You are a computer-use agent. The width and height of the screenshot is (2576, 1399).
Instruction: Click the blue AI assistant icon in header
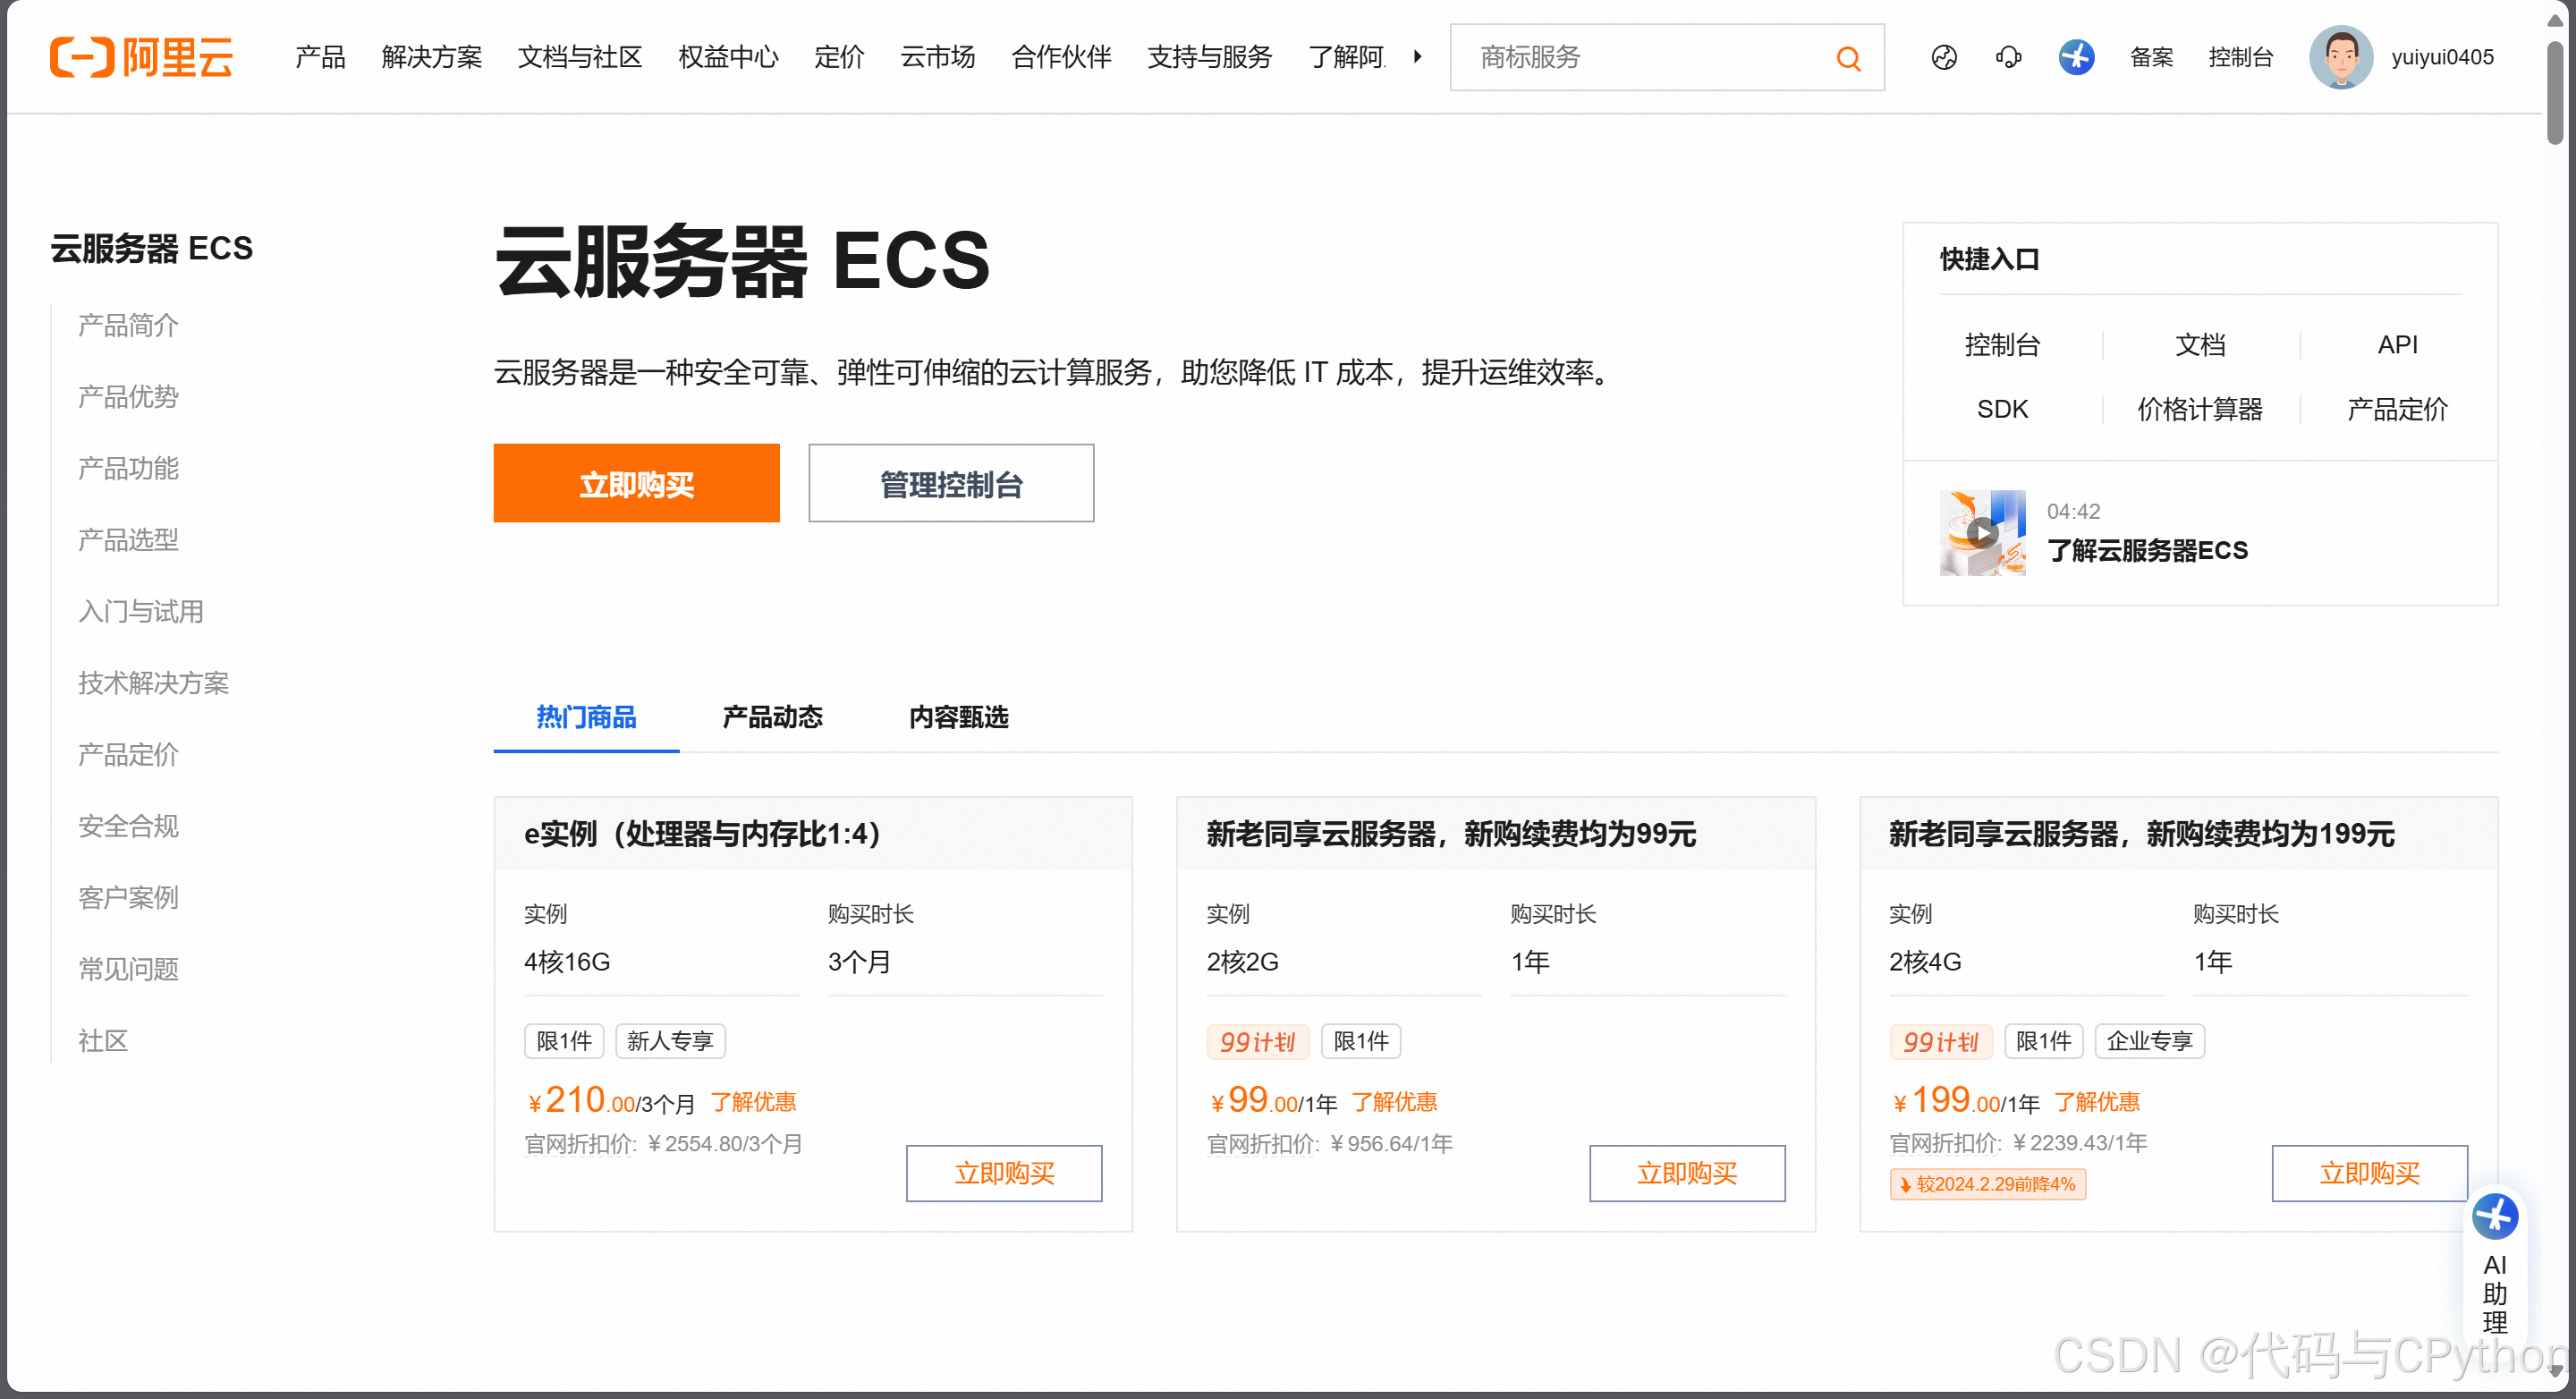tap(2076, 57)
